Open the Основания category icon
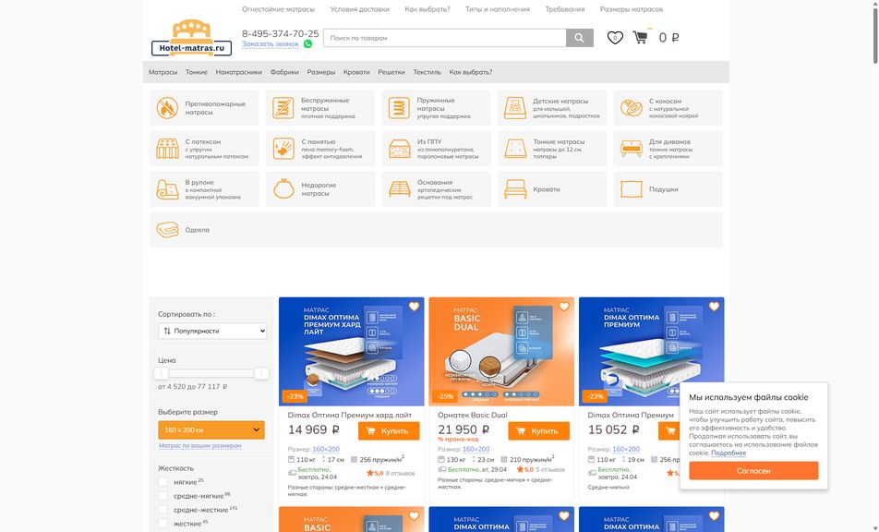Screen dimensions: 879x532 pyautogui.click(x=399, y=189)
